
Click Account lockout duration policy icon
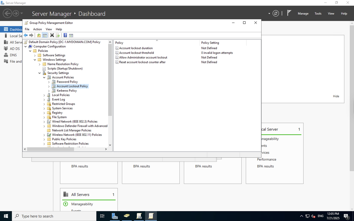pos(117,48)
